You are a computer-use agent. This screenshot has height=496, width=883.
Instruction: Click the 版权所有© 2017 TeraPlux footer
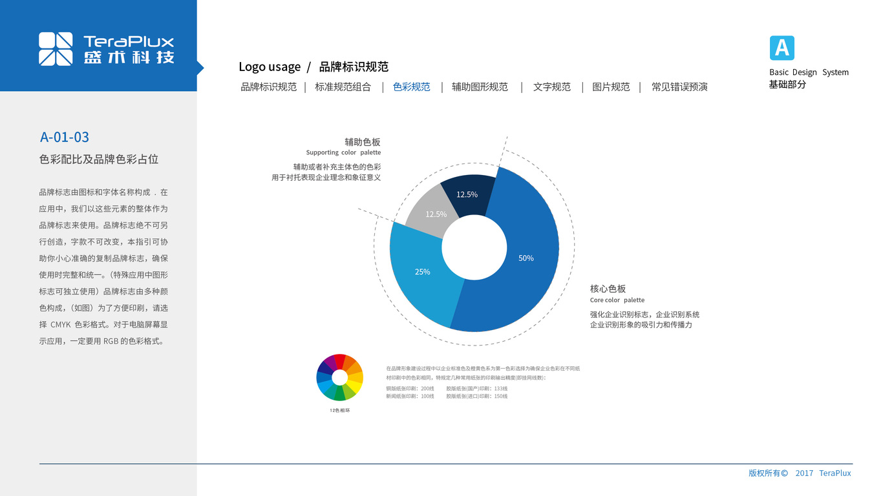800,473
